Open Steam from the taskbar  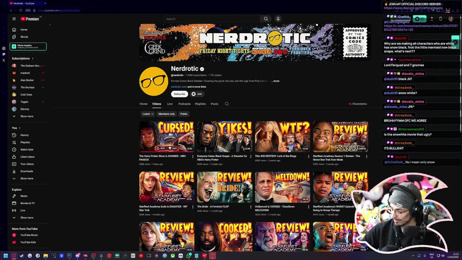pos(22,256)
